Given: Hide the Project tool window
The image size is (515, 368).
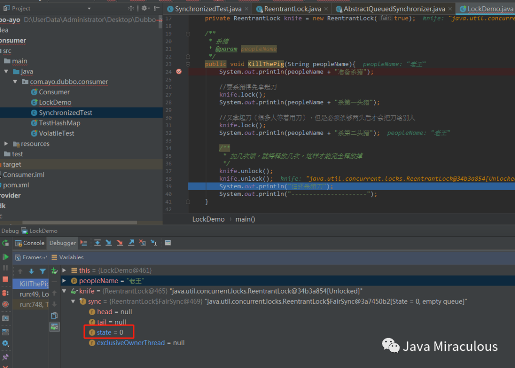Looking at the screenshot, I should click(157, 8).
